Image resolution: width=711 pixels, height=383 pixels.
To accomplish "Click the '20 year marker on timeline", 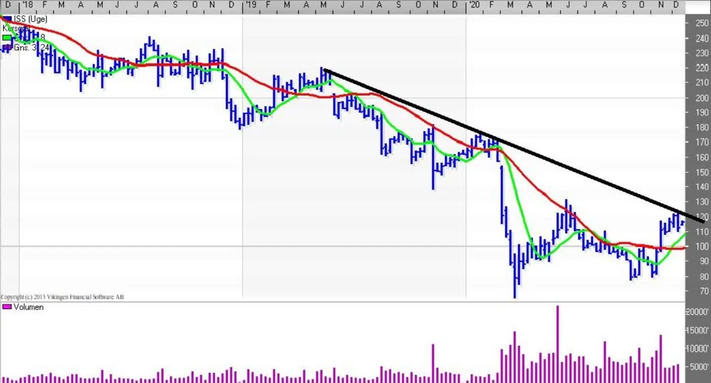I will tap(474, 5).
